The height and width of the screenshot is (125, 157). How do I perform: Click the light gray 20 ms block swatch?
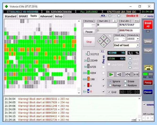tap(88, 60)
